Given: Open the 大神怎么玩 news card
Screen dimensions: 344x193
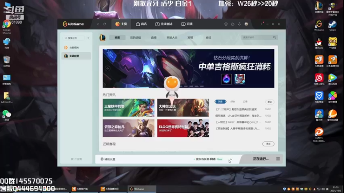Looking at the screenshot, I should point(183,108).
